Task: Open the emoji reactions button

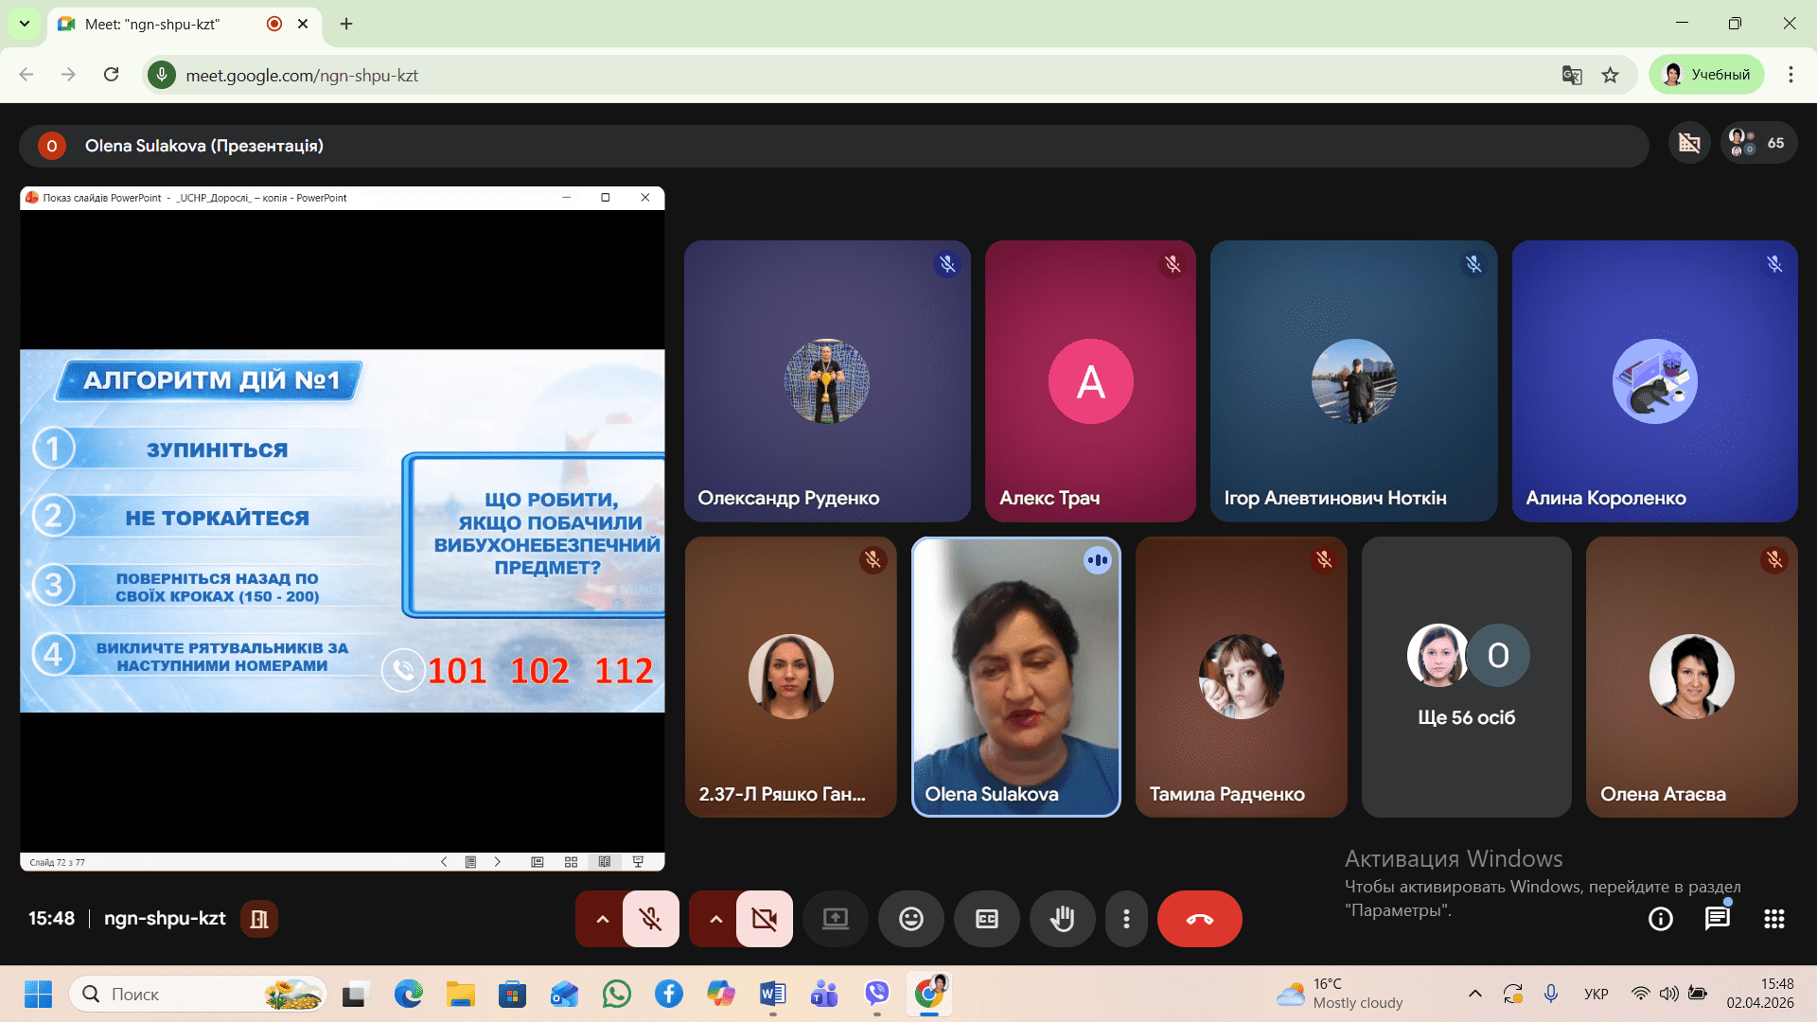Action: click(910, 919)
